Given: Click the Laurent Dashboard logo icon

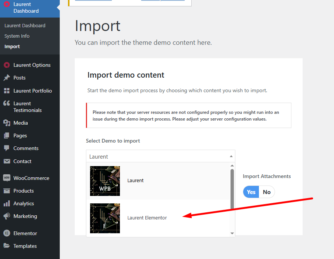Looking at the screenshot, I should (7, 4).
